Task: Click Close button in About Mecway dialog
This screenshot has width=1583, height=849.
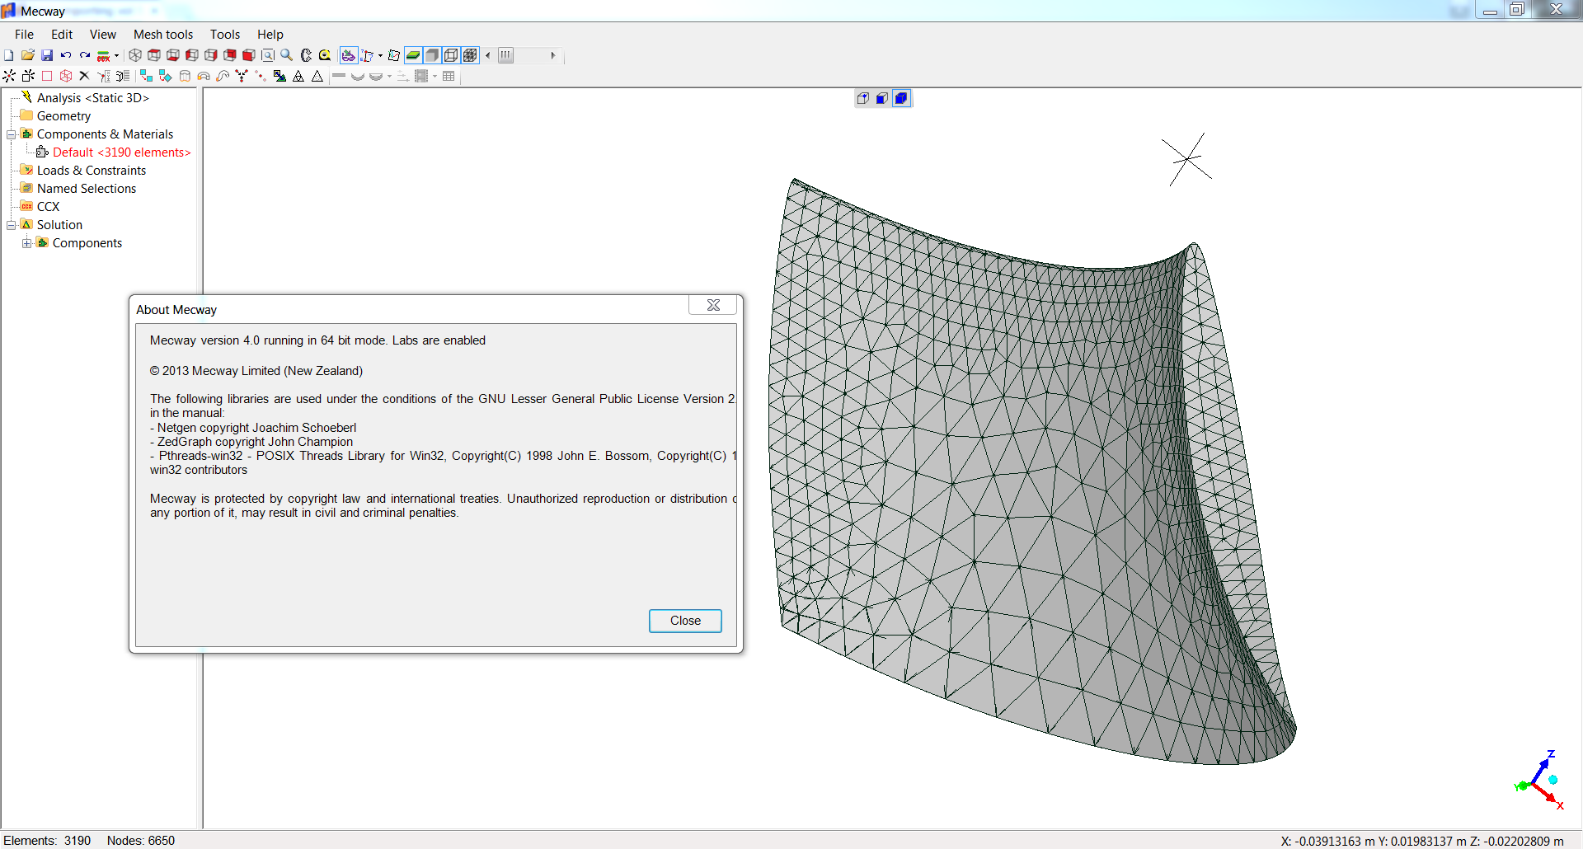Action: tap(685, 621)
